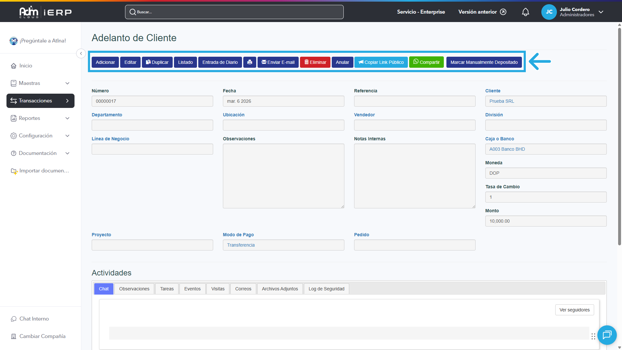Focus the Buscar search field

(x=234, y=12)
